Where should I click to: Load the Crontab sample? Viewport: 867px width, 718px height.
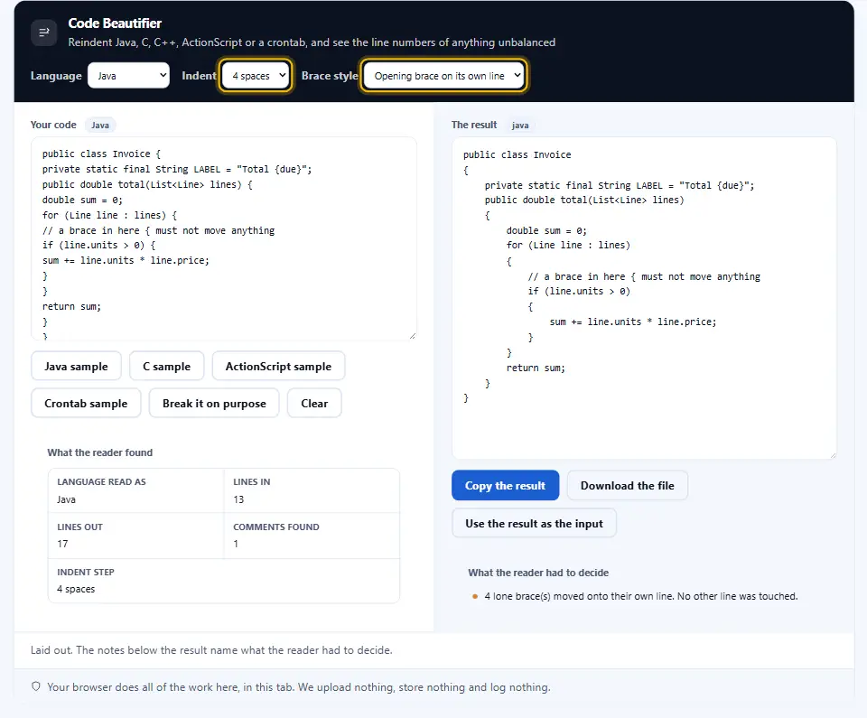point(86,403)
